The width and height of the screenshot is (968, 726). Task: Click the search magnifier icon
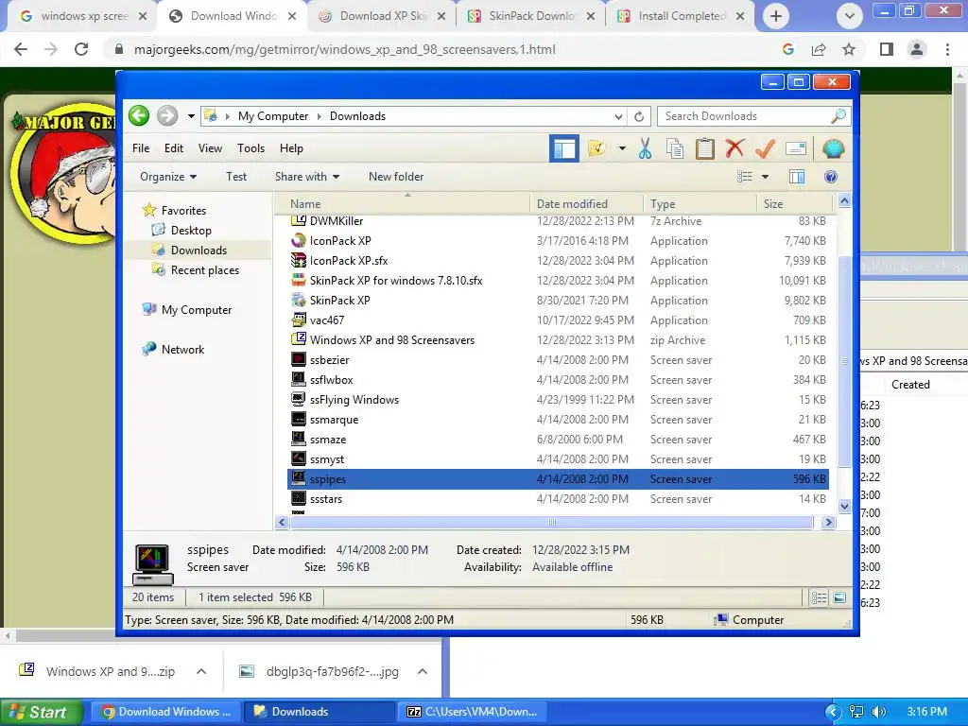pos(838,116)
